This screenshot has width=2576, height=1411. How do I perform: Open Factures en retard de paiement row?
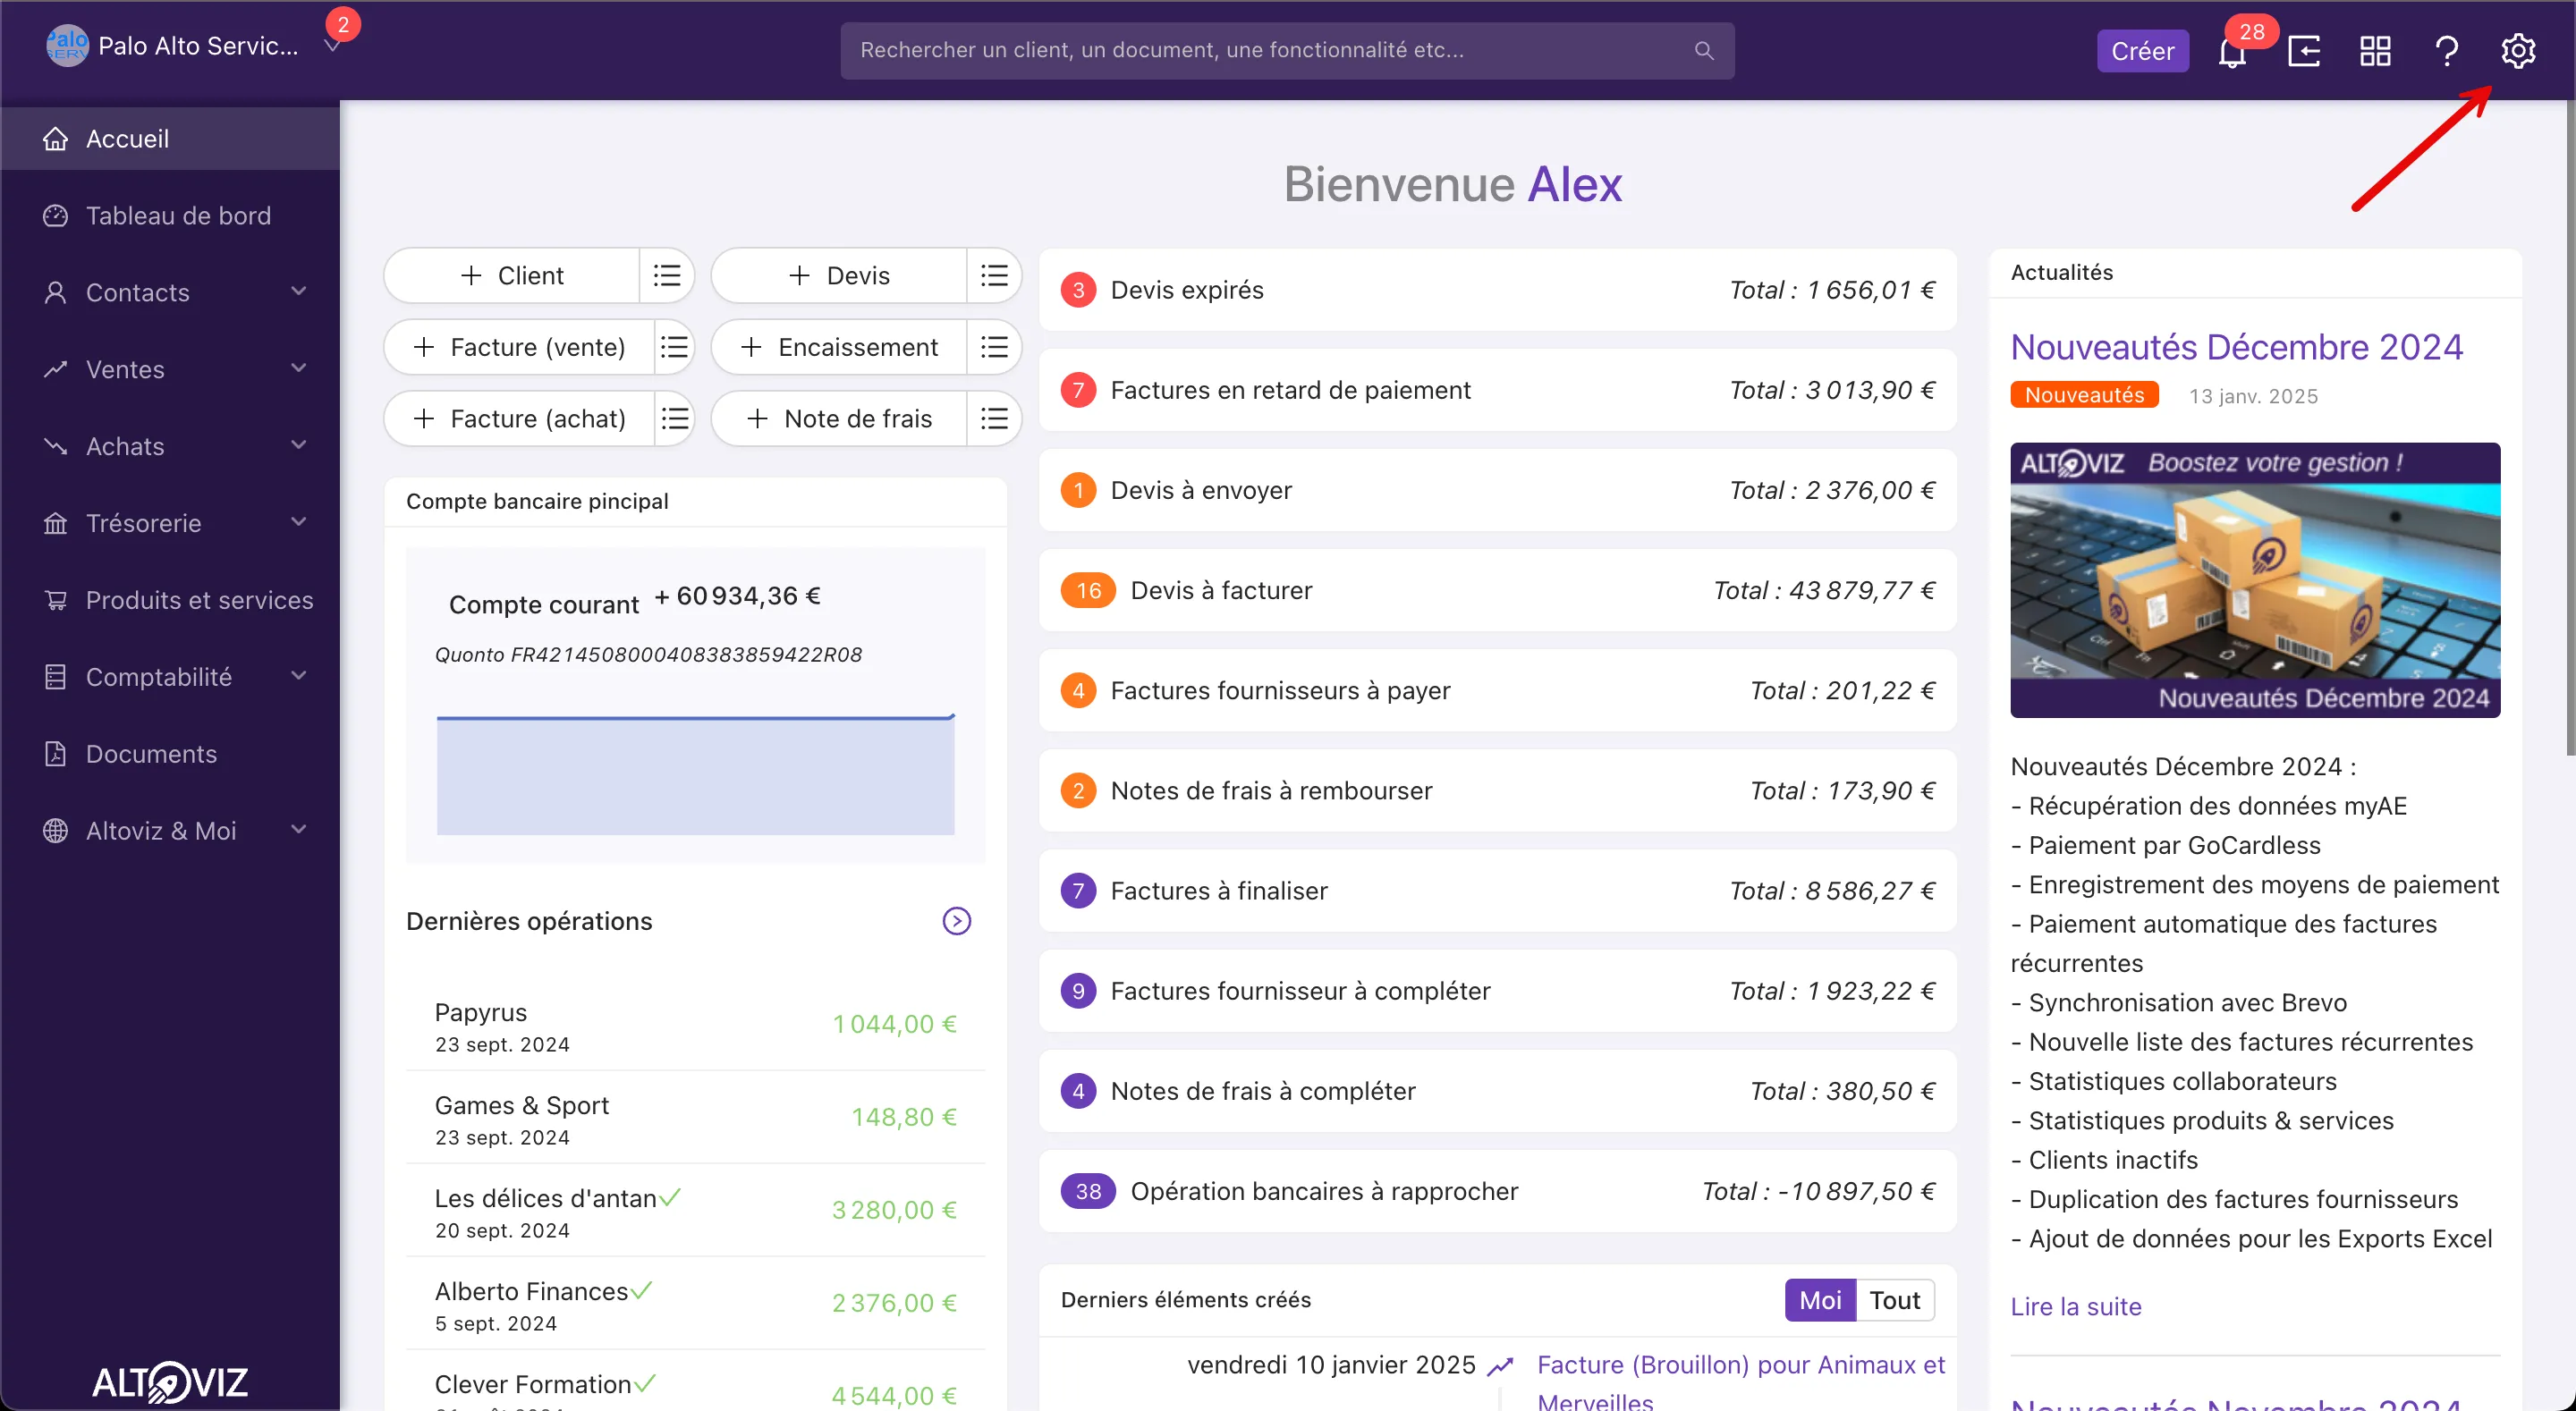click(x=1497, y=390)
